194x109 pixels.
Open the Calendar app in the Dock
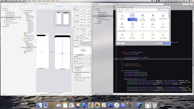point(59,105)
